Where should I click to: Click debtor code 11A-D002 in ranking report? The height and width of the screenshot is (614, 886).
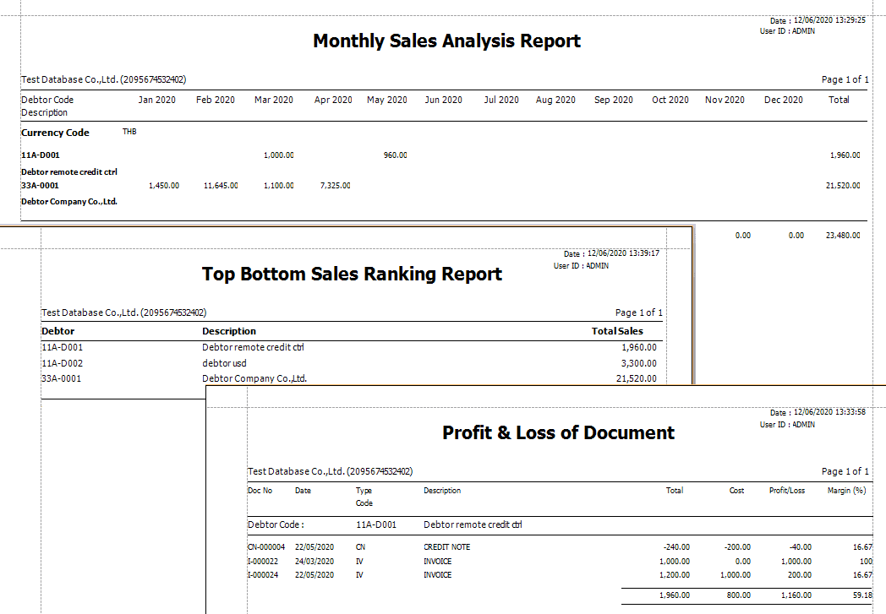(x=62, y=363)
